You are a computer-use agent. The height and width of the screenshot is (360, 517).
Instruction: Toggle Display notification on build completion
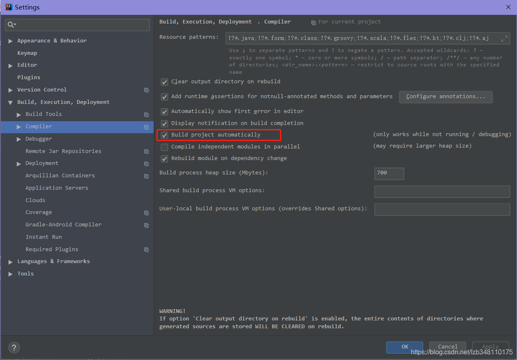164,123
